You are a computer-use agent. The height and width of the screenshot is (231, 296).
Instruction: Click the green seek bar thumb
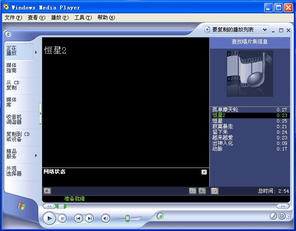click(61, 206)
